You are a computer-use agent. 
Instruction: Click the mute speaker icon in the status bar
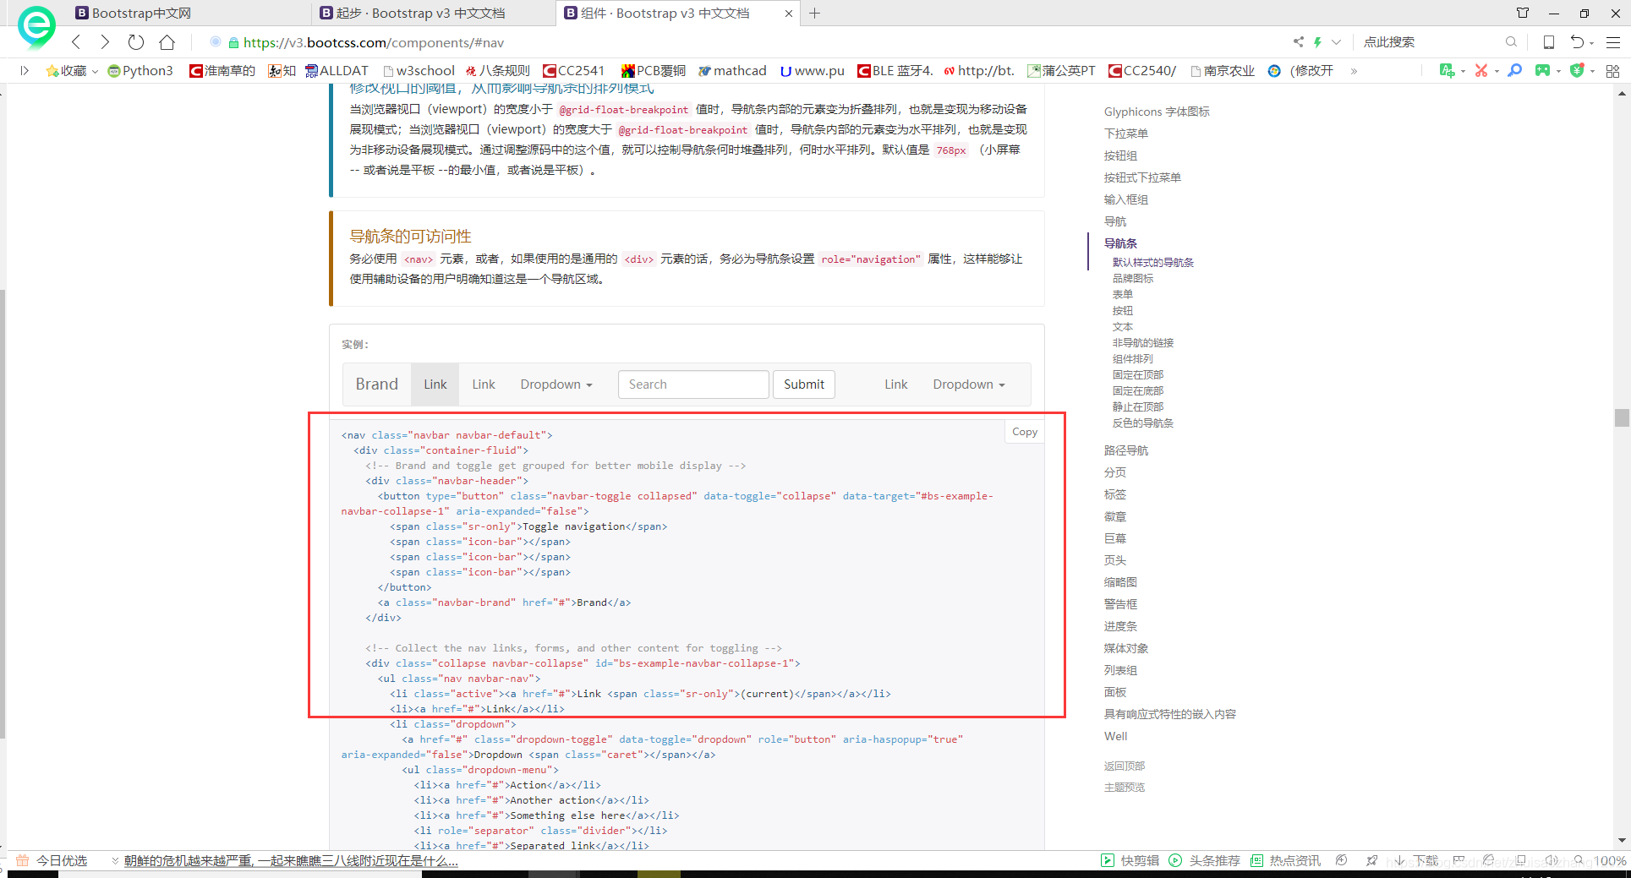(x=1553, y=859)
